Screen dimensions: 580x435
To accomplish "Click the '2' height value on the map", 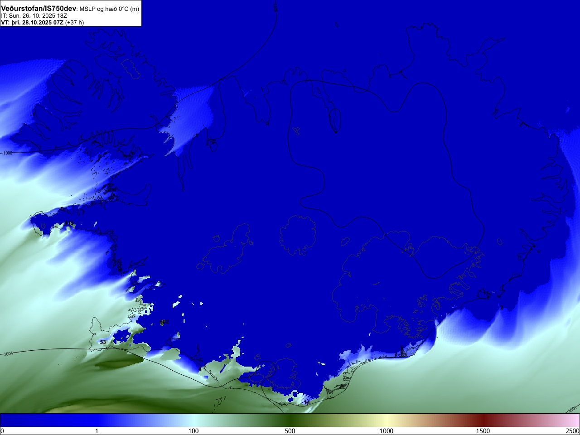I will click(502, 308).
